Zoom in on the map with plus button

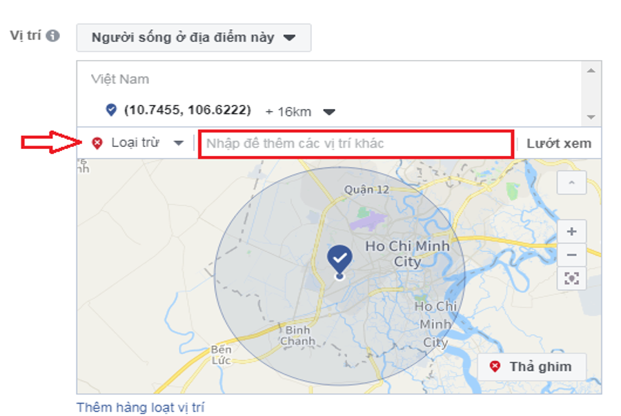click(571, 232)
